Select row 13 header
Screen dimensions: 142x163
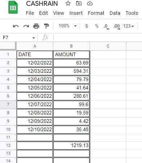pos(8,153)
